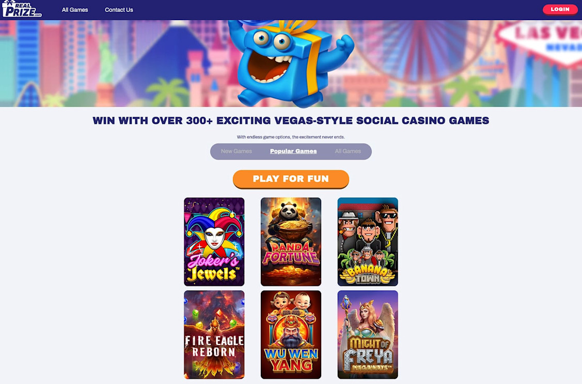Open the Might of Freya Megaways game
Viewport: 582px width, 384px height.
368,334
